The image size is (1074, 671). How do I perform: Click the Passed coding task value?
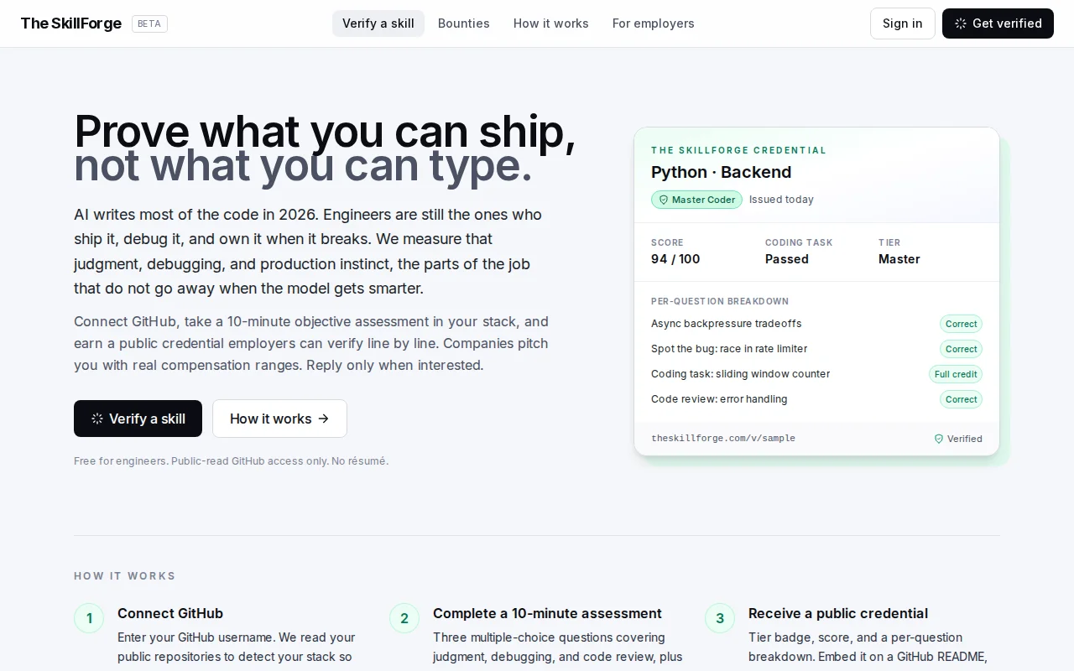(787, 259)
